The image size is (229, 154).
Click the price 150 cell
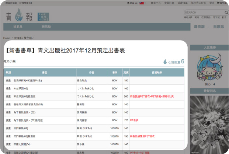click(x=126, y=81)
